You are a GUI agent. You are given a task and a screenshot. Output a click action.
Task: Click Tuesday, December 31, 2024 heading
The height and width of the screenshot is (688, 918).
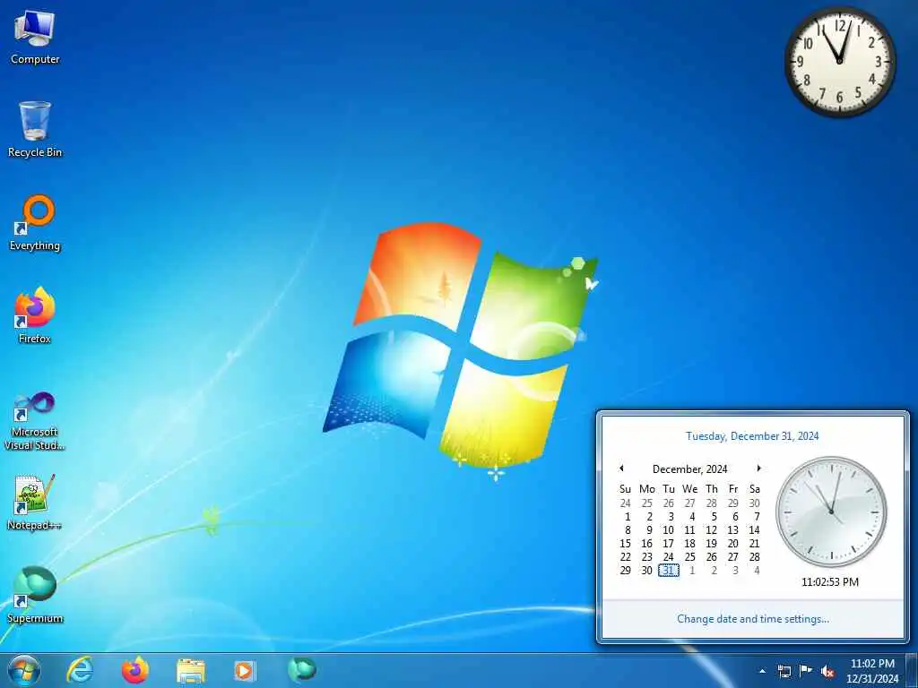click(x=752, y=436)
